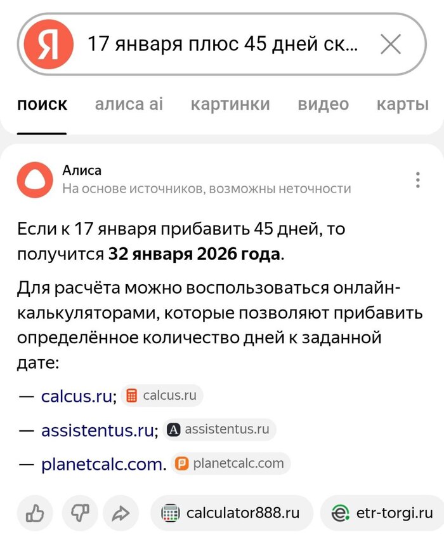Image resolution: width=444 pixels, height=546 pixels.
Task: Open the three-dot options menu
Action: tap(417, 179)
